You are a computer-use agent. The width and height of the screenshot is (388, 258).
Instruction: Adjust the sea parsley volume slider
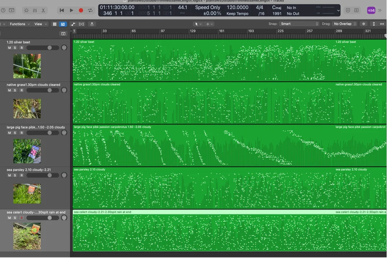42,176
